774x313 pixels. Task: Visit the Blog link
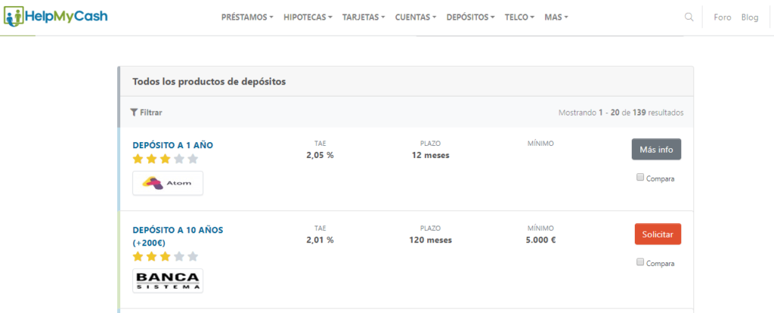pyautogui.click(x=750, y=17)
